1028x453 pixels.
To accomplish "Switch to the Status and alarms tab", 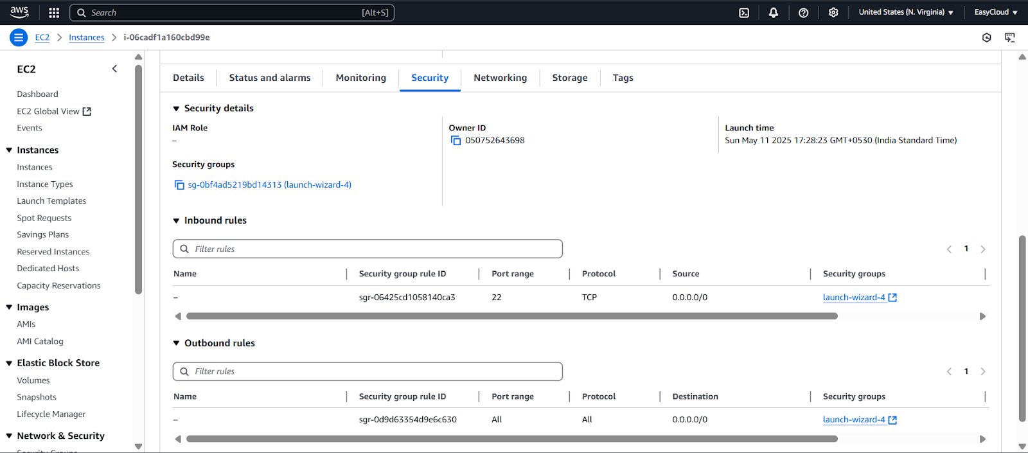I will tap(270, 78).
